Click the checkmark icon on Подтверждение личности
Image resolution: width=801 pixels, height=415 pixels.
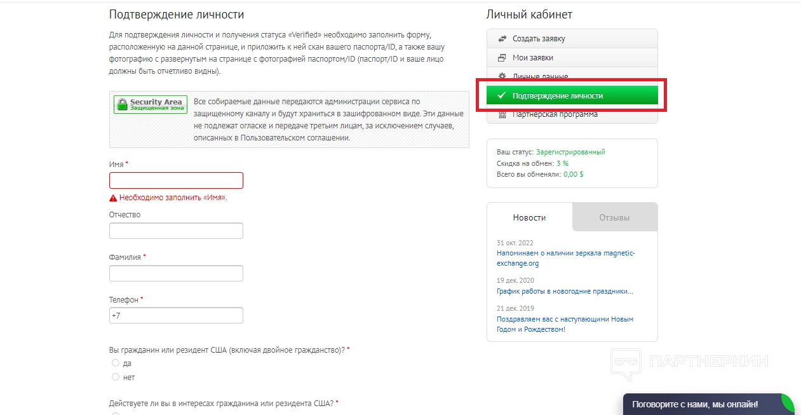pos(502,96)
